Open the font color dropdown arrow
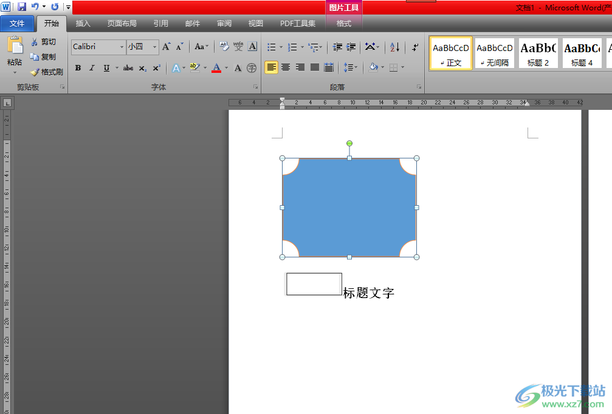This screenshot has height=414, width=612. click(226, 68)
